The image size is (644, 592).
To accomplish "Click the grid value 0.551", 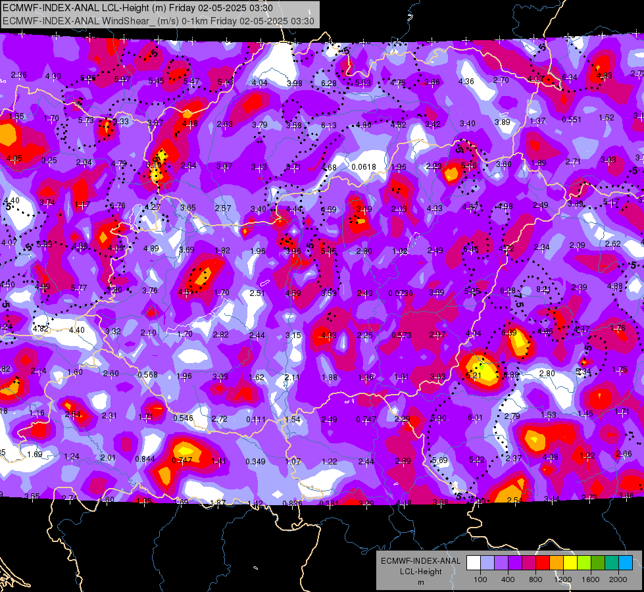I will click(x=572, y=120).
